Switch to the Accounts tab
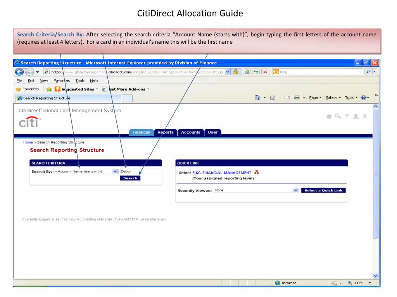This screenshot has height=297, width=397. click(191, 132)
